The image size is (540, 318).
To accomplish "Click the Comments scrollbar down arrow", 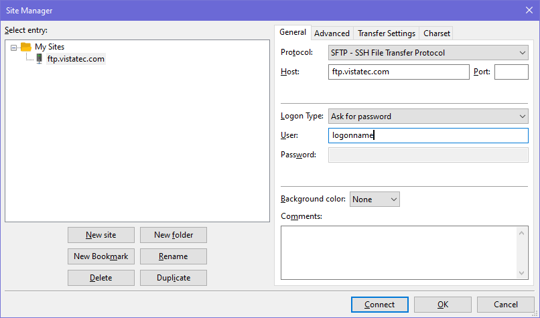I will point(521,273).
